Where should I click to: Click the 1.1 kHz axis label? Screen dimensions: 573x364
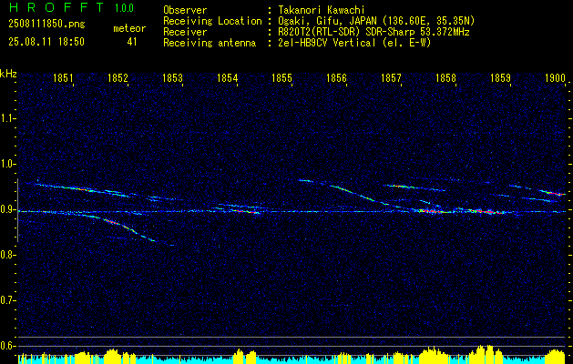pos(7,118)
